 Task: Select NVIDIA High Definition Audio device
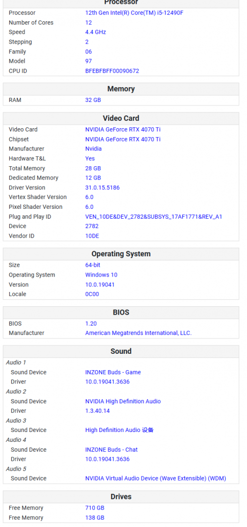tap(123, 401)
